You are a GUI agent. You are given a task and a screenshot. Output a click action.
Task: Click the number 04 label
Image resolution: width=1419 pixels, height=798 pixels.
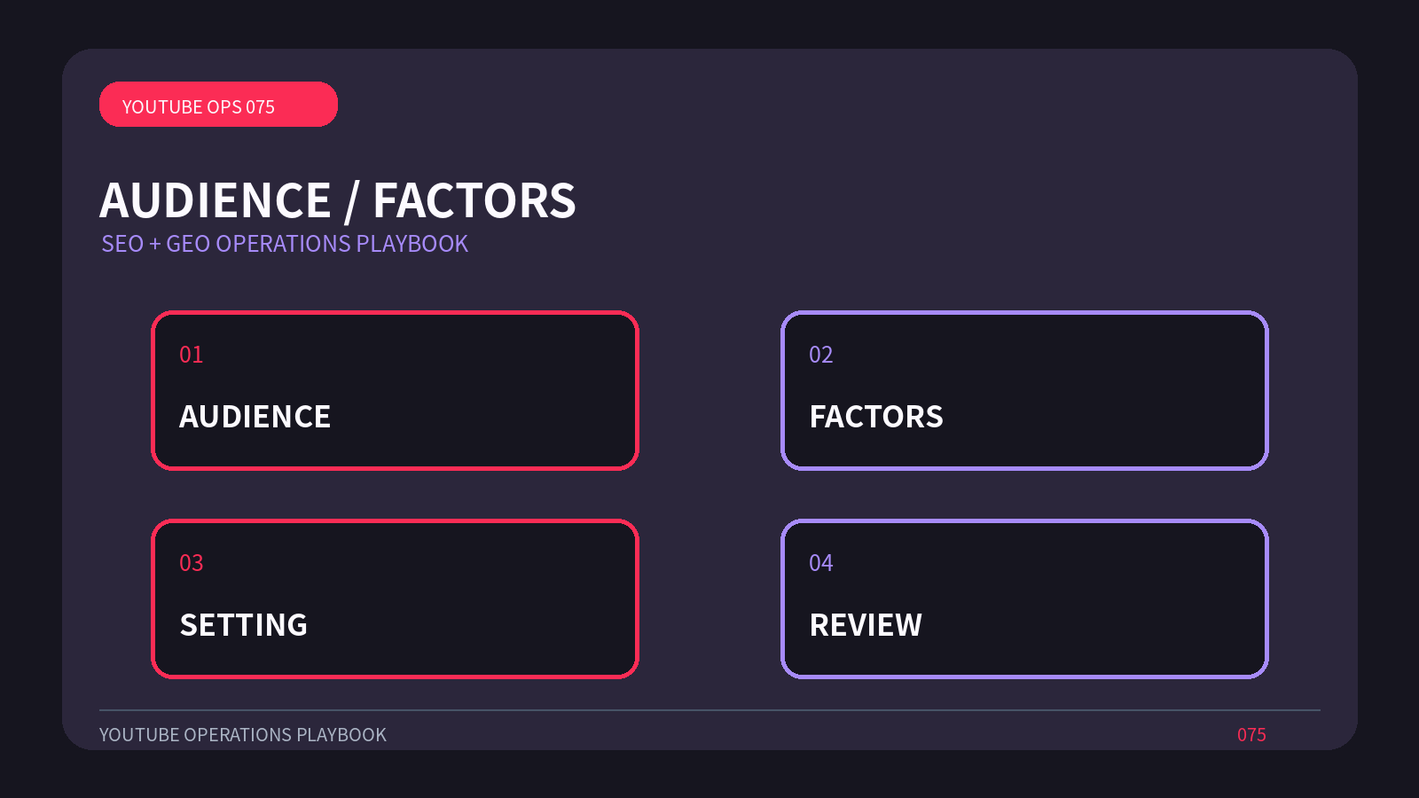pyautogui.click(x=821, y=563)
